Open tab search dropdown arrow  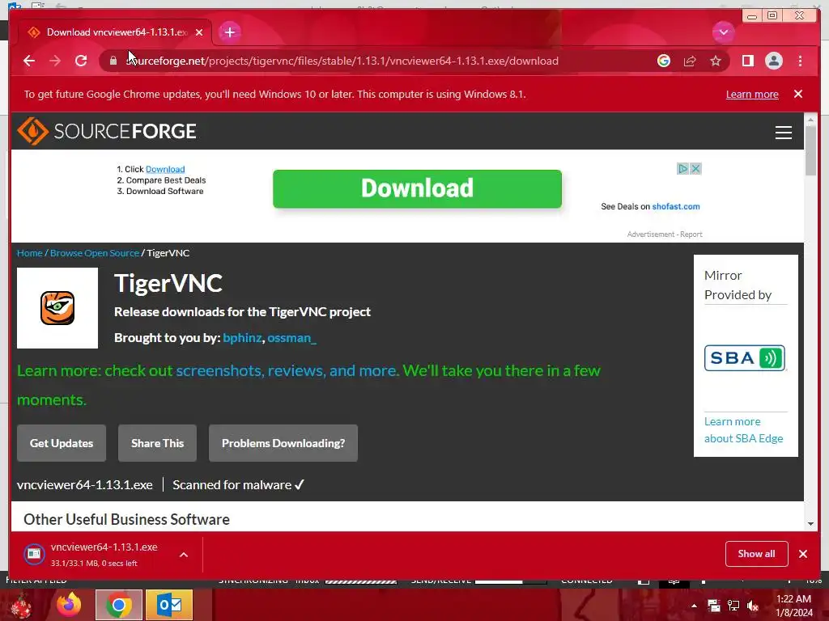[723, 32]
